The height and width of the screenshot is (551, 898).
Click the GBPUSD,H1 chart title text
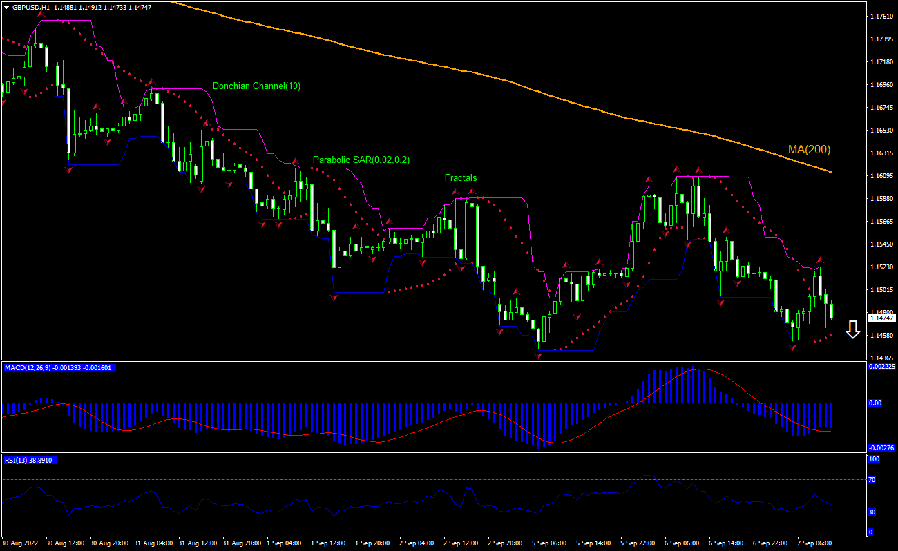click(31, 7)
